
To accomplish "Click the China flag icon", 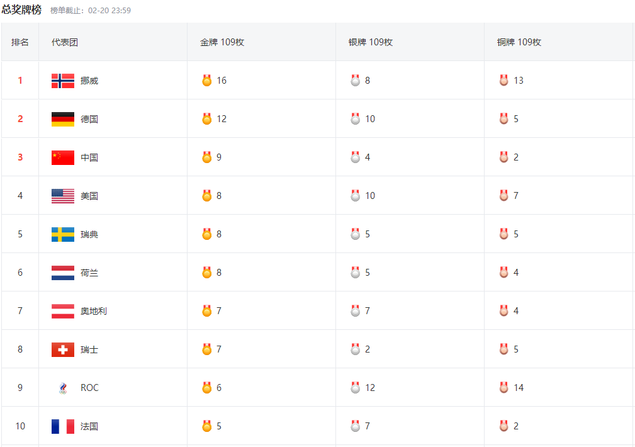I will 62,157.
